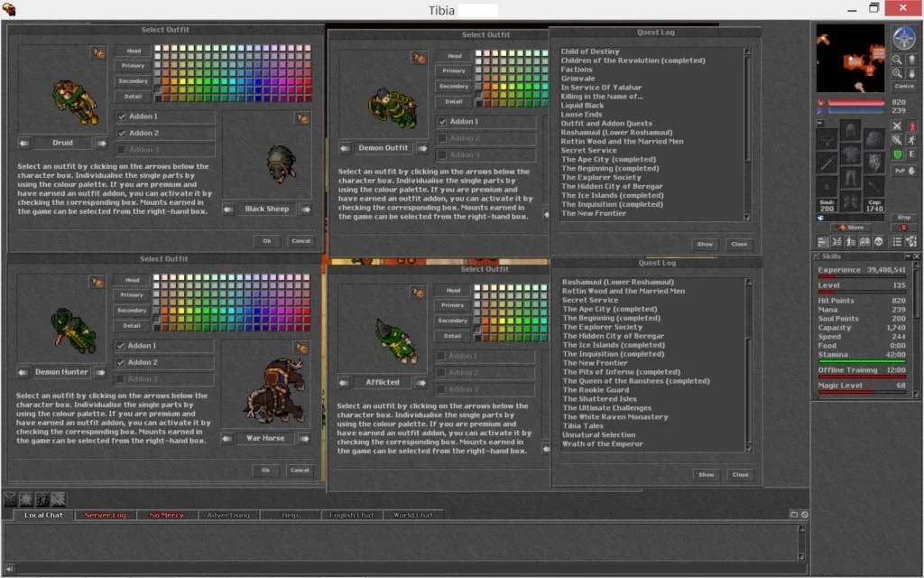Click Cancel in Demon Hunter outfit dialog
The image size is (924, 578).
pyautogui.click(x=300, y=470)
